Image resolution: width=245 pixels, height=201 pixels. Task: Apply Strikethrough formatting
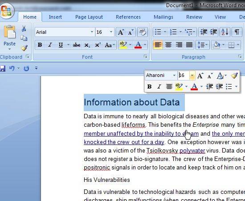coord(77,45)
